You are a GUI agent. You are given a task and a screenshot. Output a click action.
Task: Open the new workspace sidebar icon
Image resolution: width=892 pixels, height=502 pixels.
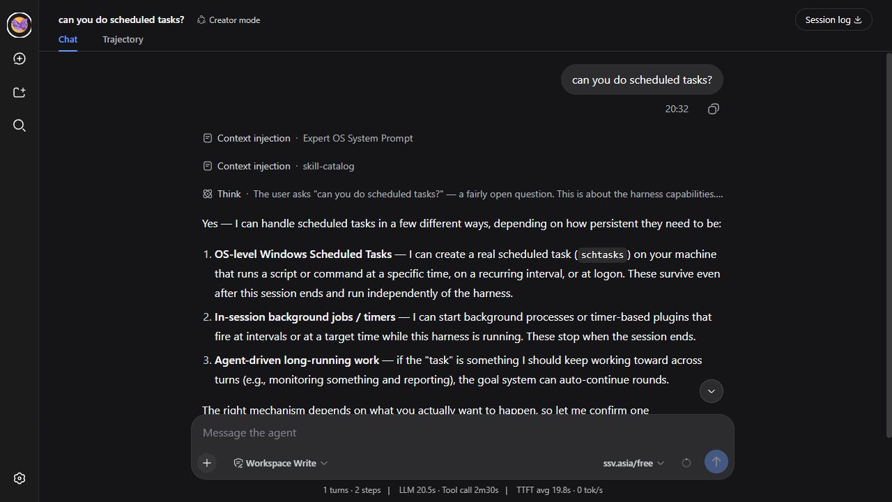20,92
